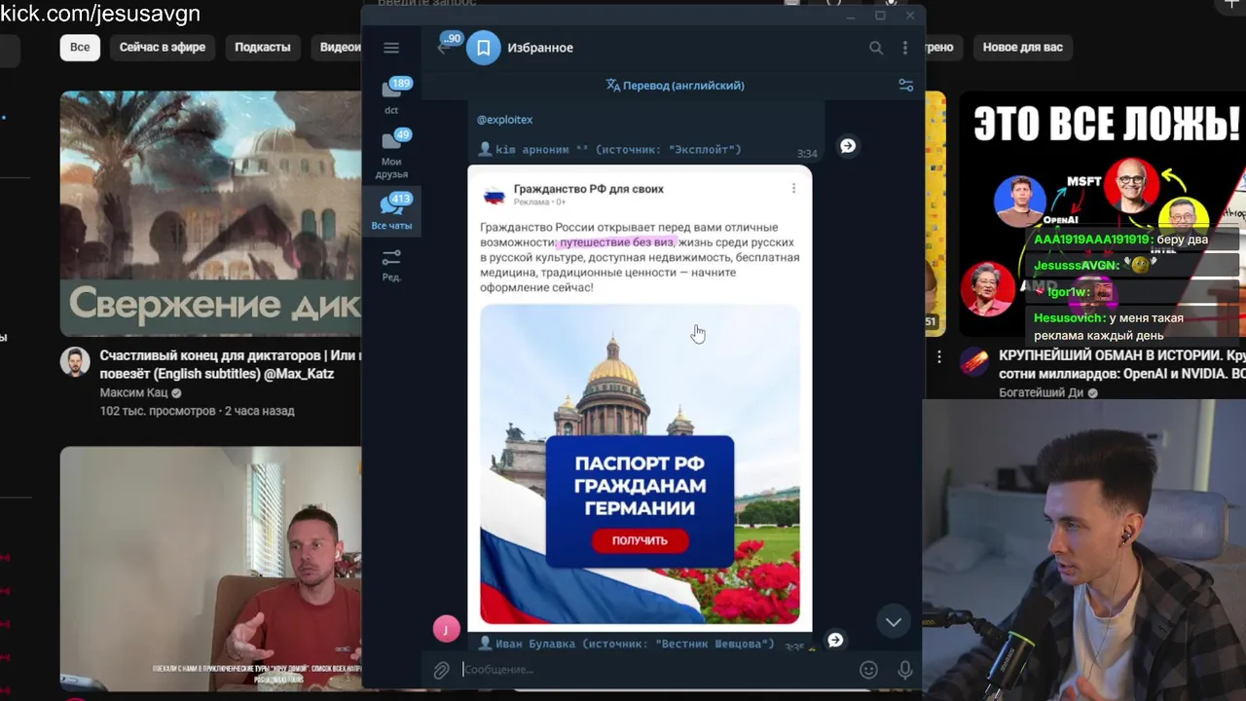Select the Все чаты folder
The height and width of the screenshot is (701, 1246).
(391, 211)
